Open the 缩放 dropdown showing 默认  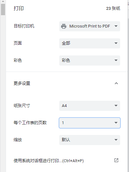90,140
